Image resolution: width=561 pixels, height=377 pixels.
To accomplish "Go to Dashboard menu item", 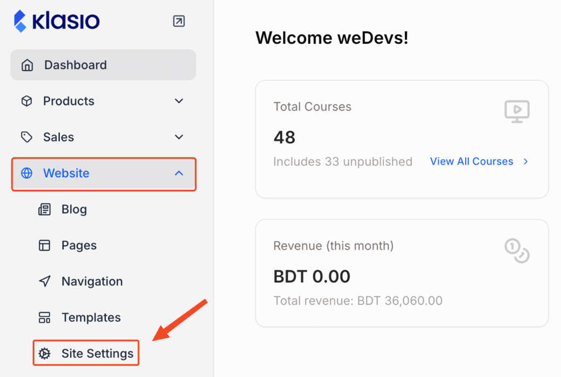I will (x=76, y=65).
